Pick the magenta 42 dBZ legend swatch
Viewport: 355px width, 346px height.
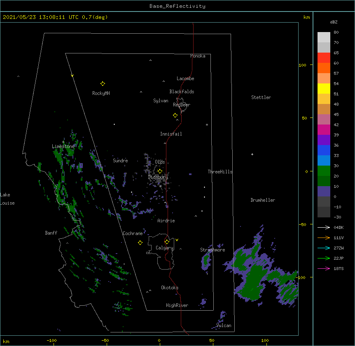324,129
